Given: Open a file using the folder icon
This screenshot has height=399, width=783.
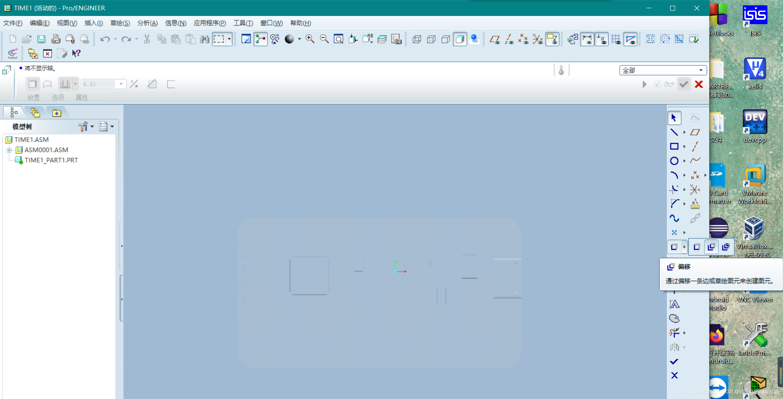Looking at the screenshot, I should click(27, 39).
